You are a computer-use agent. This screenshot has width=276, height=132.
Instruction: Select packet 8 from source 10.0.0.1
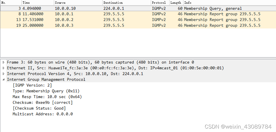point(138,14)
